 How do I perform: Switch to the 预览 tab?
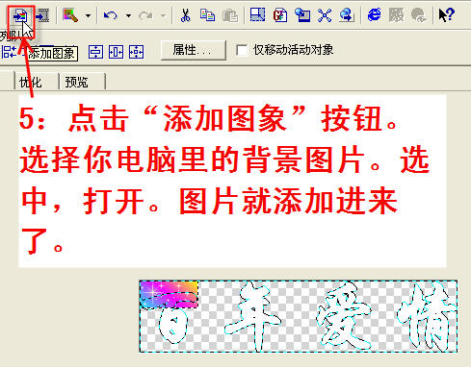tap(76, 83)
